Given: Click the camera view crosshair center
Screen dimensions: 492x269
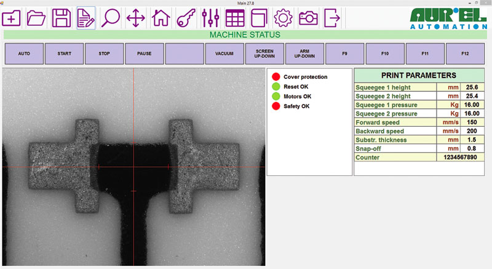Looking at the screenshot, I should point(133,167).
